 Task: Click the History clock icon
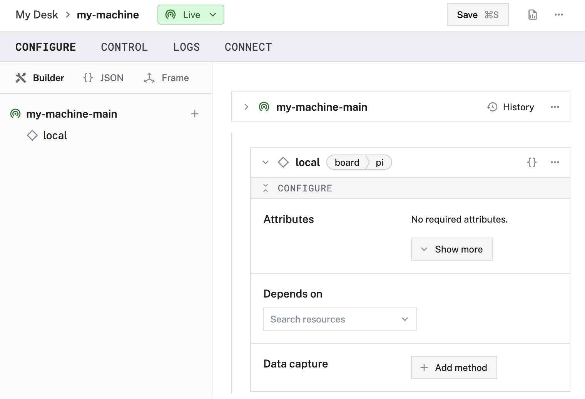point(492,107)
